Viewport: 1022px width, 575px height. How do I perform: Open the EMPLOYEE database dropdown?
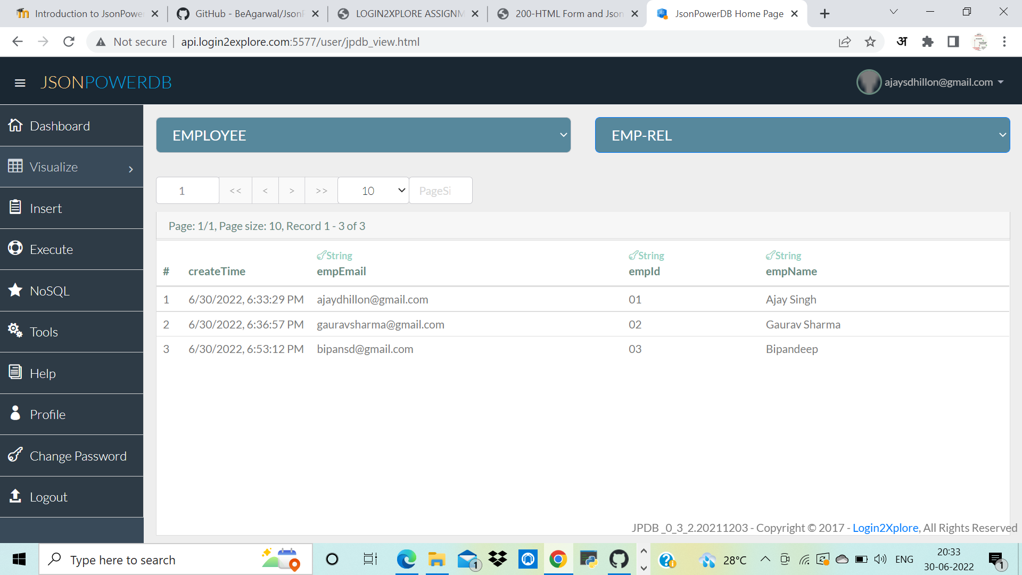tap(364, 135)
